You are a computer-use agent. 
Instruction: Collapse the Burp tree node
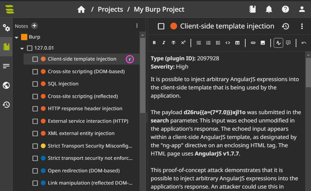(x=17, y=37)
